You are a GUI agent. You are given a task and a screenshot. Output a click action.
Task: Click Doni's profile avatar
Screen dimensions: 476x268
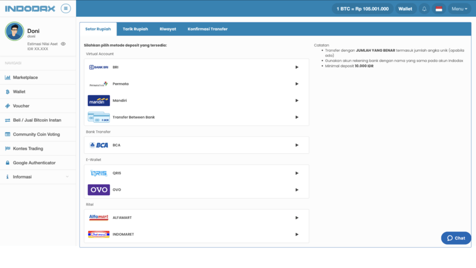(14, 31)
